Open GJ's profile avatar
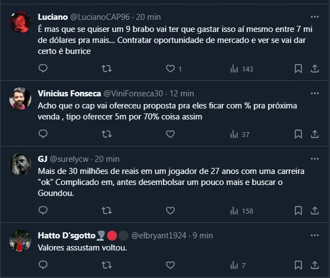330x278 pixels. point(20,163)
